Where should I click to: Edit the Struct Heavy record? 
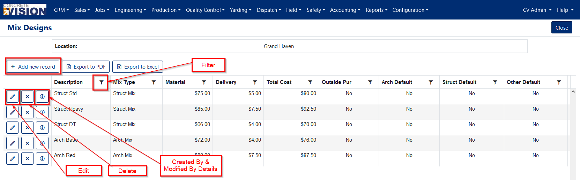13,112
